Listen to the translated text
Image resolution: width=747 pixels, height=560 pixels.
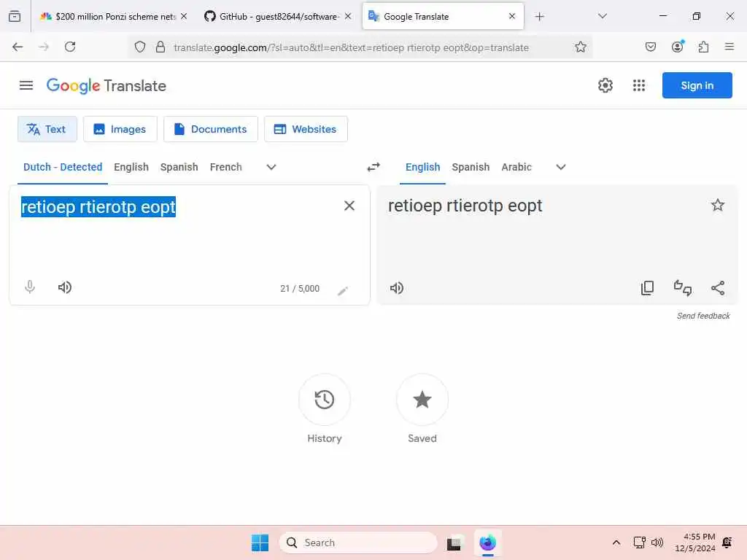(x=396, y=288)
